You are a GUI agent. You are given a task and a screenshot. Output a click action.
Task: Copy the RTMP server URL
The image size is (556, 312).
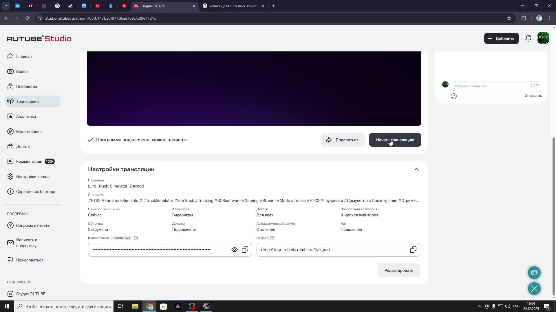[x=413, y=250]
